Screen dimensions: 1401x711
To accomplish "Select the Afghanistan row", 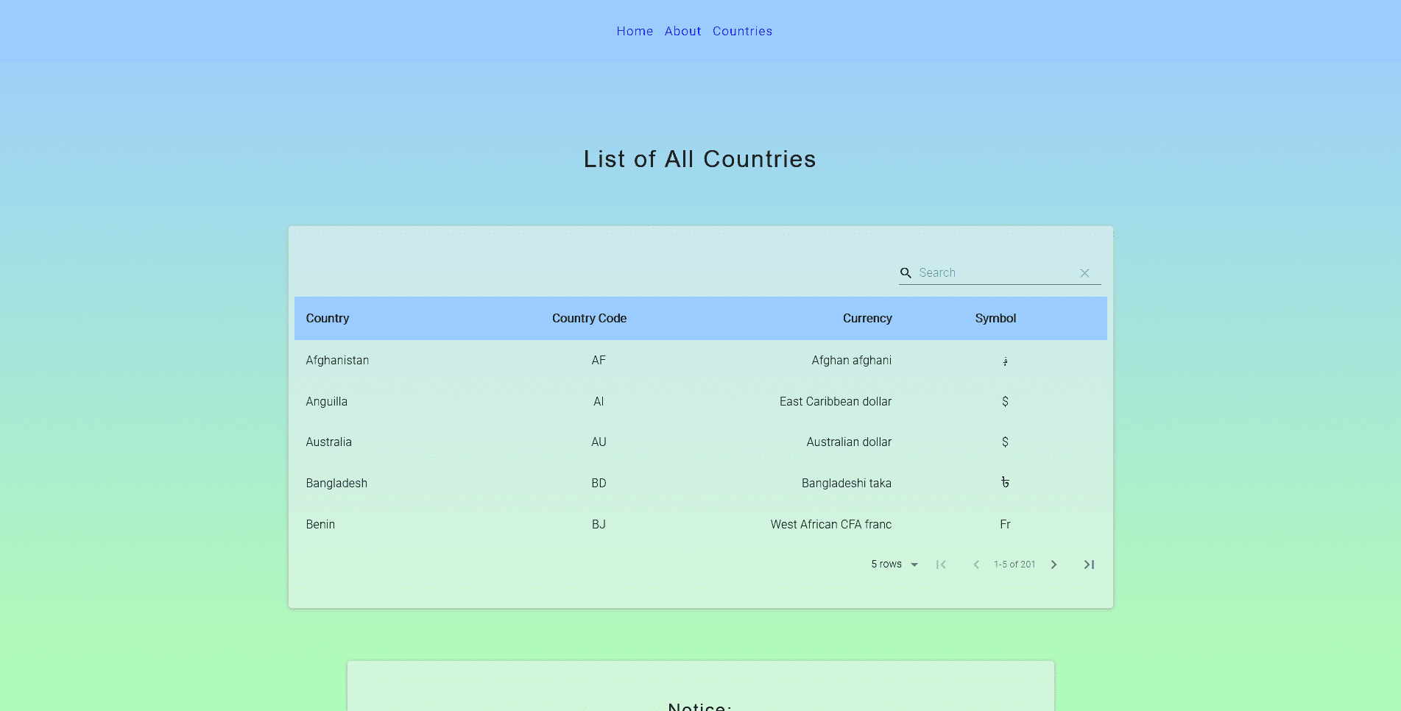I will 337,361.
